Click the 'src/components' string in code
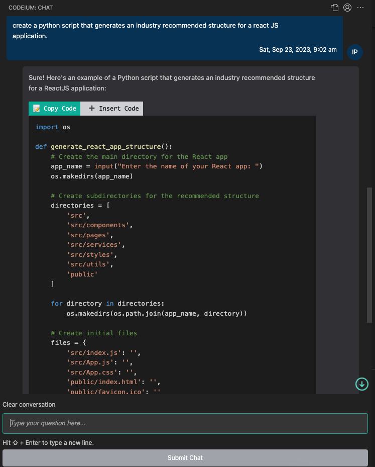The height and width of the screenshot is (467, 375). tap(99, 225)
